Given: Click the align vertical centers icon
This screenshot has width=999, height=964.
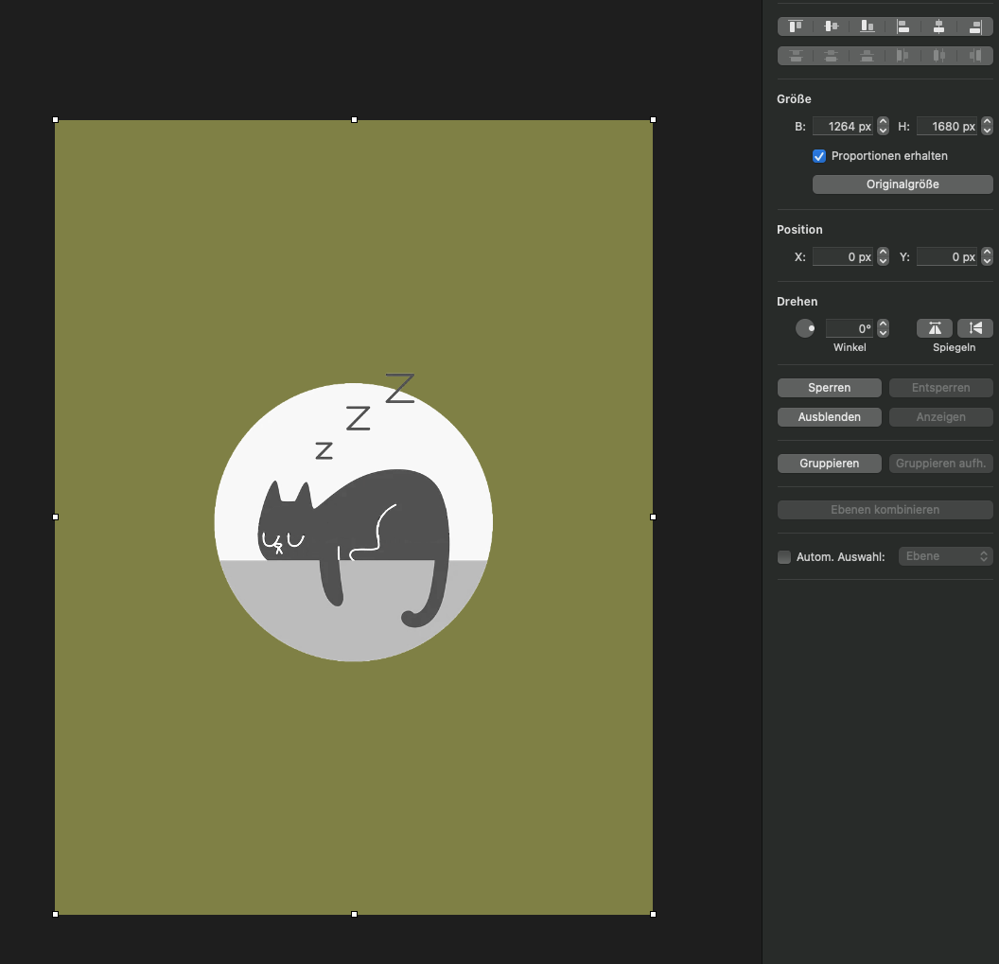Looking at the screenshot, I should coord(832,26).
